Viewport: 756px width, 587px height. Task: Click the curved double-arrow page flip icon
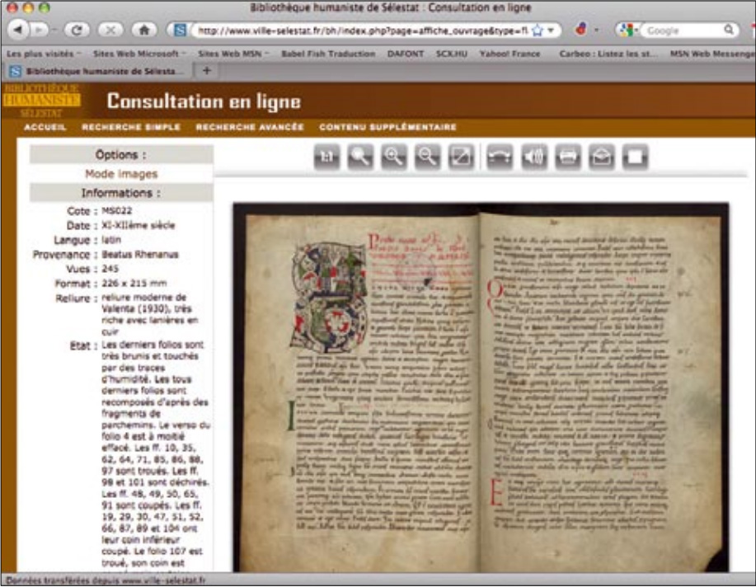500,157
